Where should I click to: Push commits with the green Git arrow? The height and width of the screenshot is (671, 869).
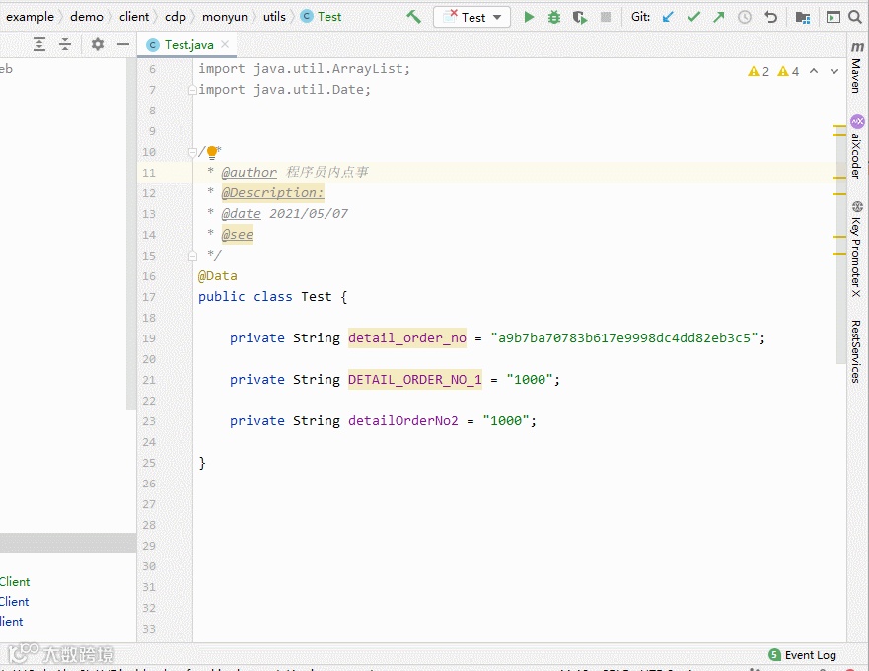[x=718, y=17]
